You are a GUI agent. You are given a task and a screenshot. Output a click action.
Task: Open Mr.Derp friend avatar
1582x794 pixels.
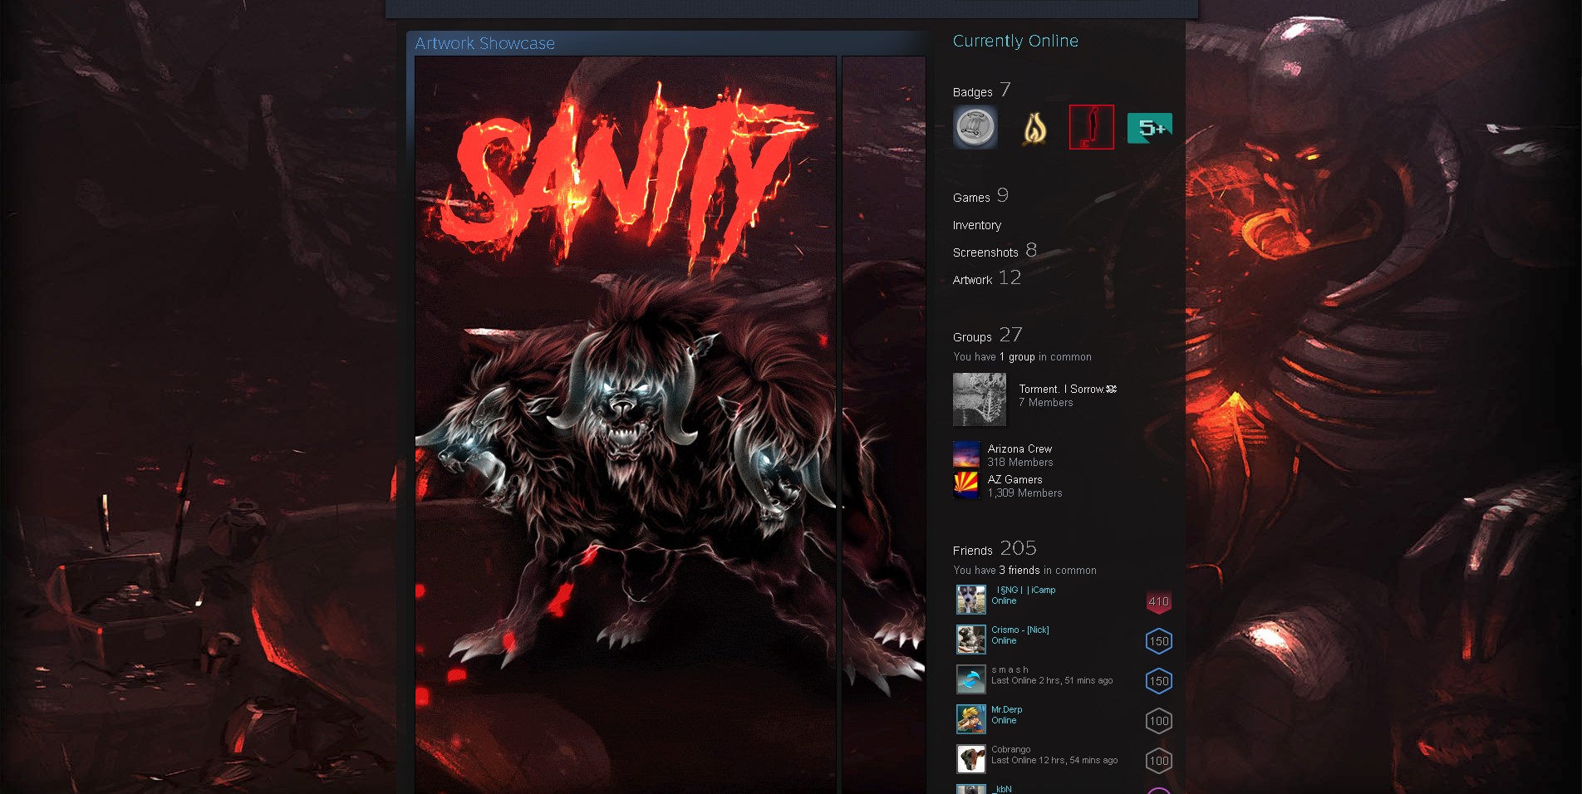pos(971,718)
